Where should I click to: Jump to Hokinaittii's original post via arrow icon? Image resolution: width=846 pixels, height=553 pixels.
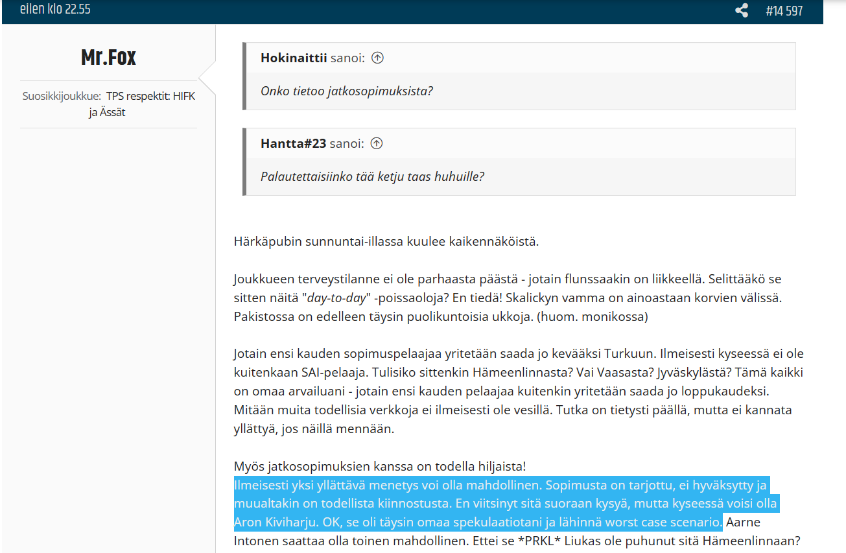pyautogui.click(x=377, y=58)
